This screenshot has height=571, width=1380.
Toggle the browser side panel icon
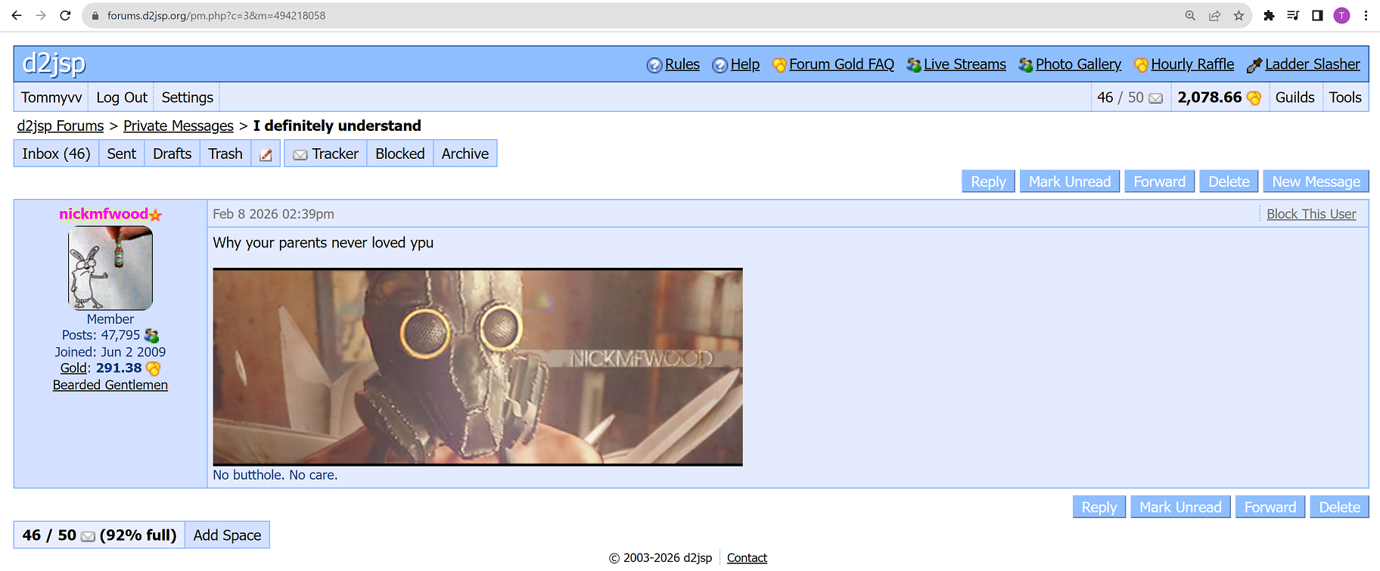[x=1317, y=15]
